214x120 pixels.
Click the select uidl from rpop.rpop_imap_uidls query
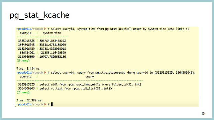pyautogui.click(x=90, y=84)
